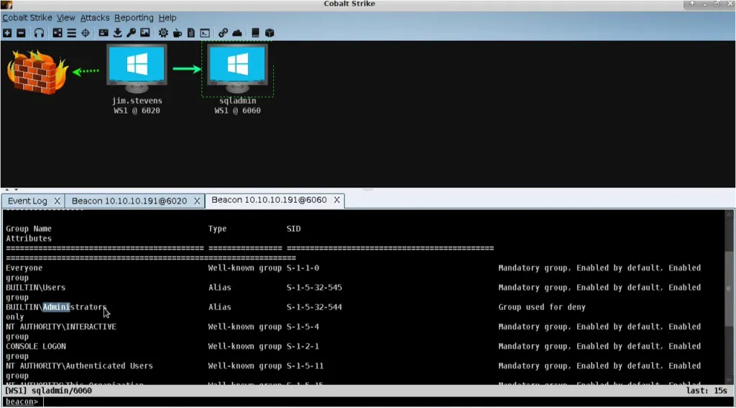Open the Attacks menu
Viewport: 736px width, 408px height.
(x=95, y=18)
